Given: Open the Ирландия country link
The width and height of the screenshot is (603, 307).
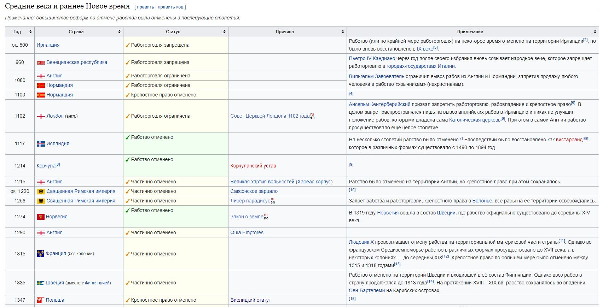Looking at the screenshot, I should [x=48, y=45].
